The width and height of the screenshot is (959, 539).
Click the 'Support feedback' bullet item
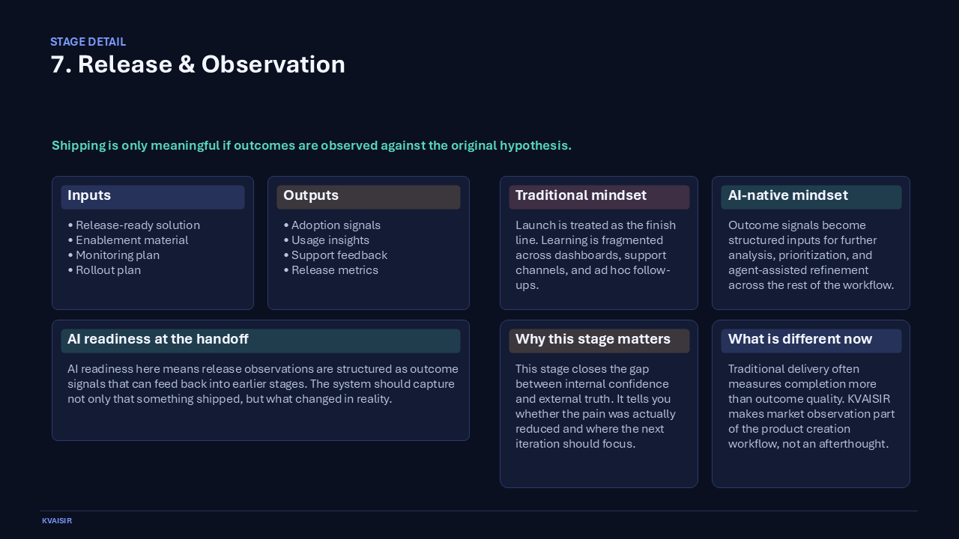pos(339,255)
